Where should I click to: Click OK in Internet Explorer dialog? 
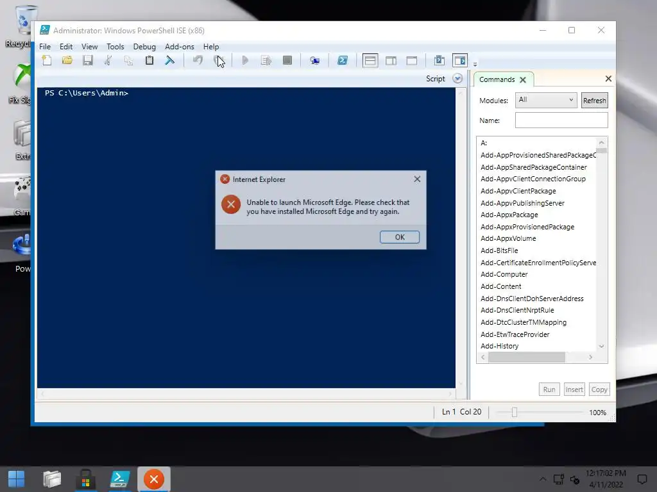click(400, 237)
